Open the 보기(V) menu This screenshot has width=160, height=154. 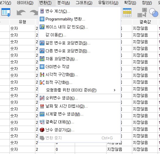click(6, 3)
